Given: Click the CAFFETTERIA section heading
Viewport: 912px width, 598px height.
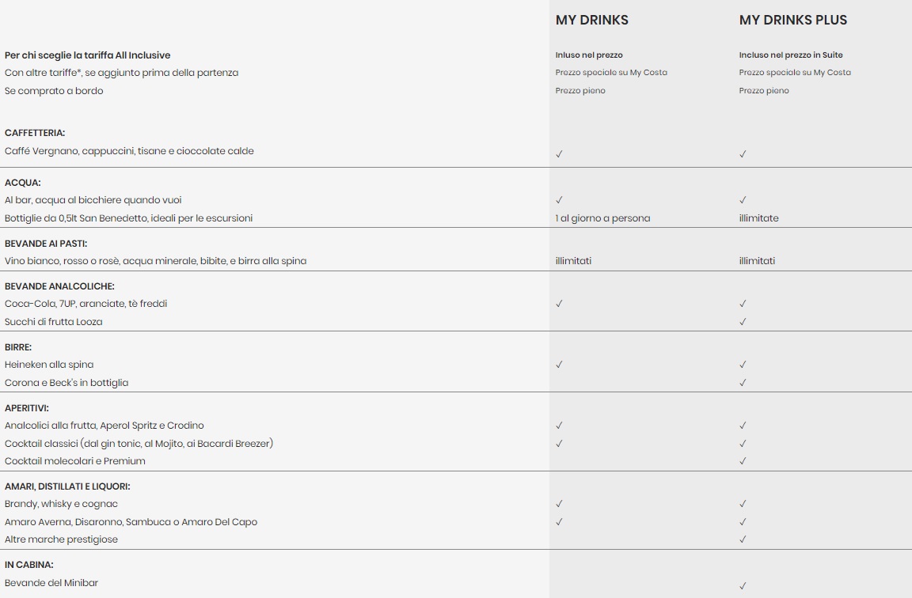Looking at the screenshot, I should pyautogui.click(x=35, y=133).
